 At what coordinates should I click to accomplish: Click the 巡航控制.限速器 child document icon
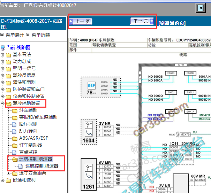[x=21, y=167]
